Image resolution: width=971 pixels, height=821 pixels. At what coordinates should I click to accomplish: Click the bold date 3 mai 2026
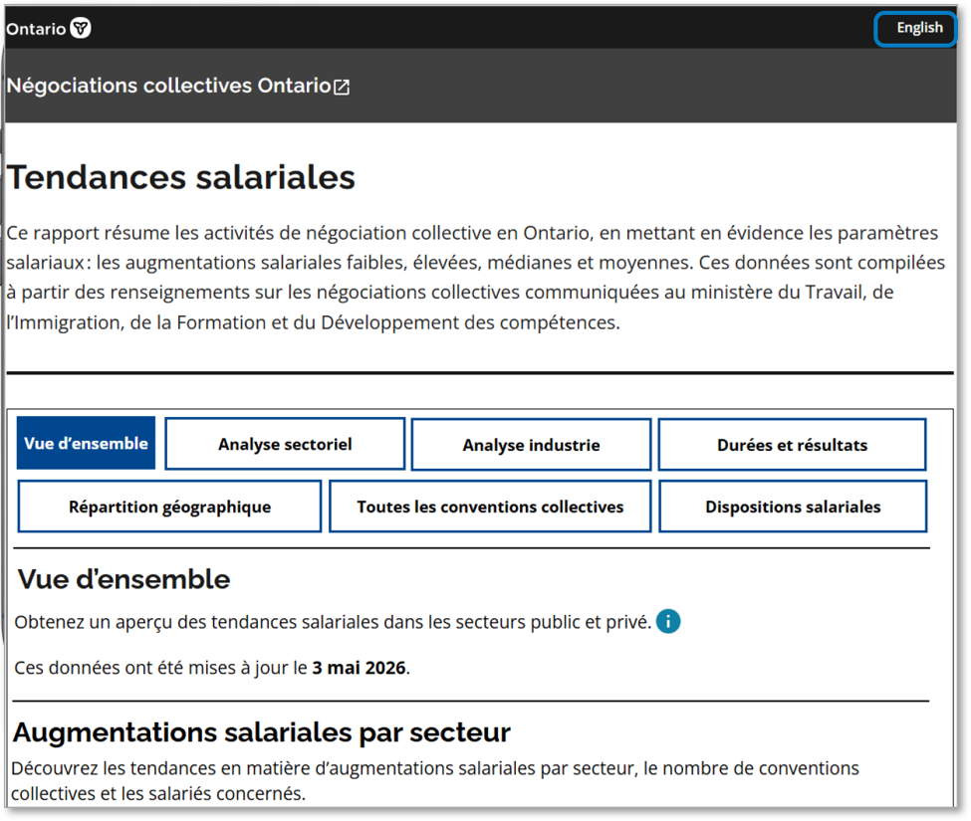tap(359, 668)
